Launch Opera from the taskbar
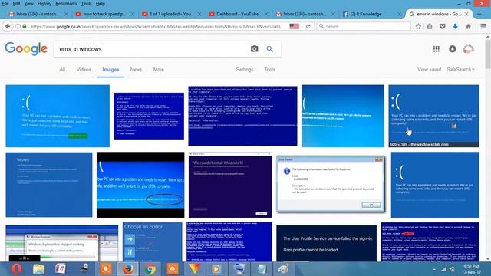Image resolution: width=491 pixels, height=276 pixels. tap(17, 269)
